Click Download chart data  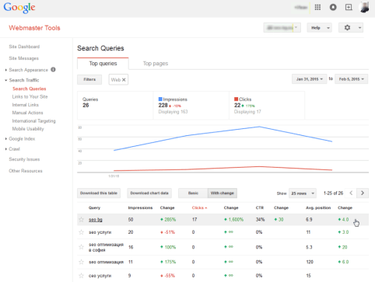(149, 193)
